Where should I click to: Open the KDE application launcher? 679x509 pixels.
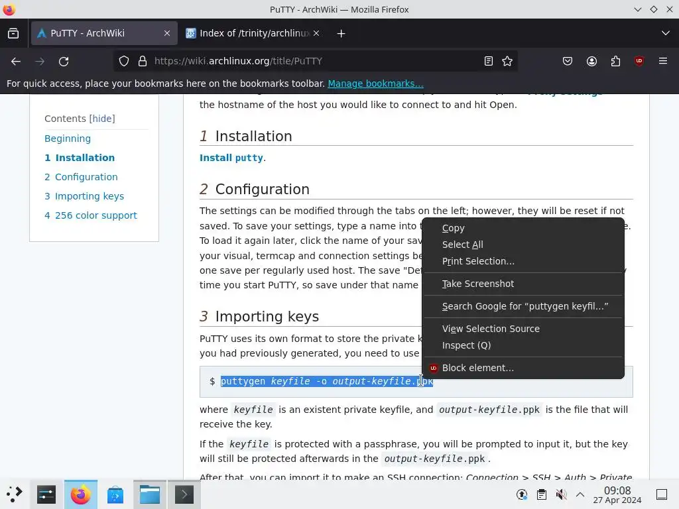point(15,494)
